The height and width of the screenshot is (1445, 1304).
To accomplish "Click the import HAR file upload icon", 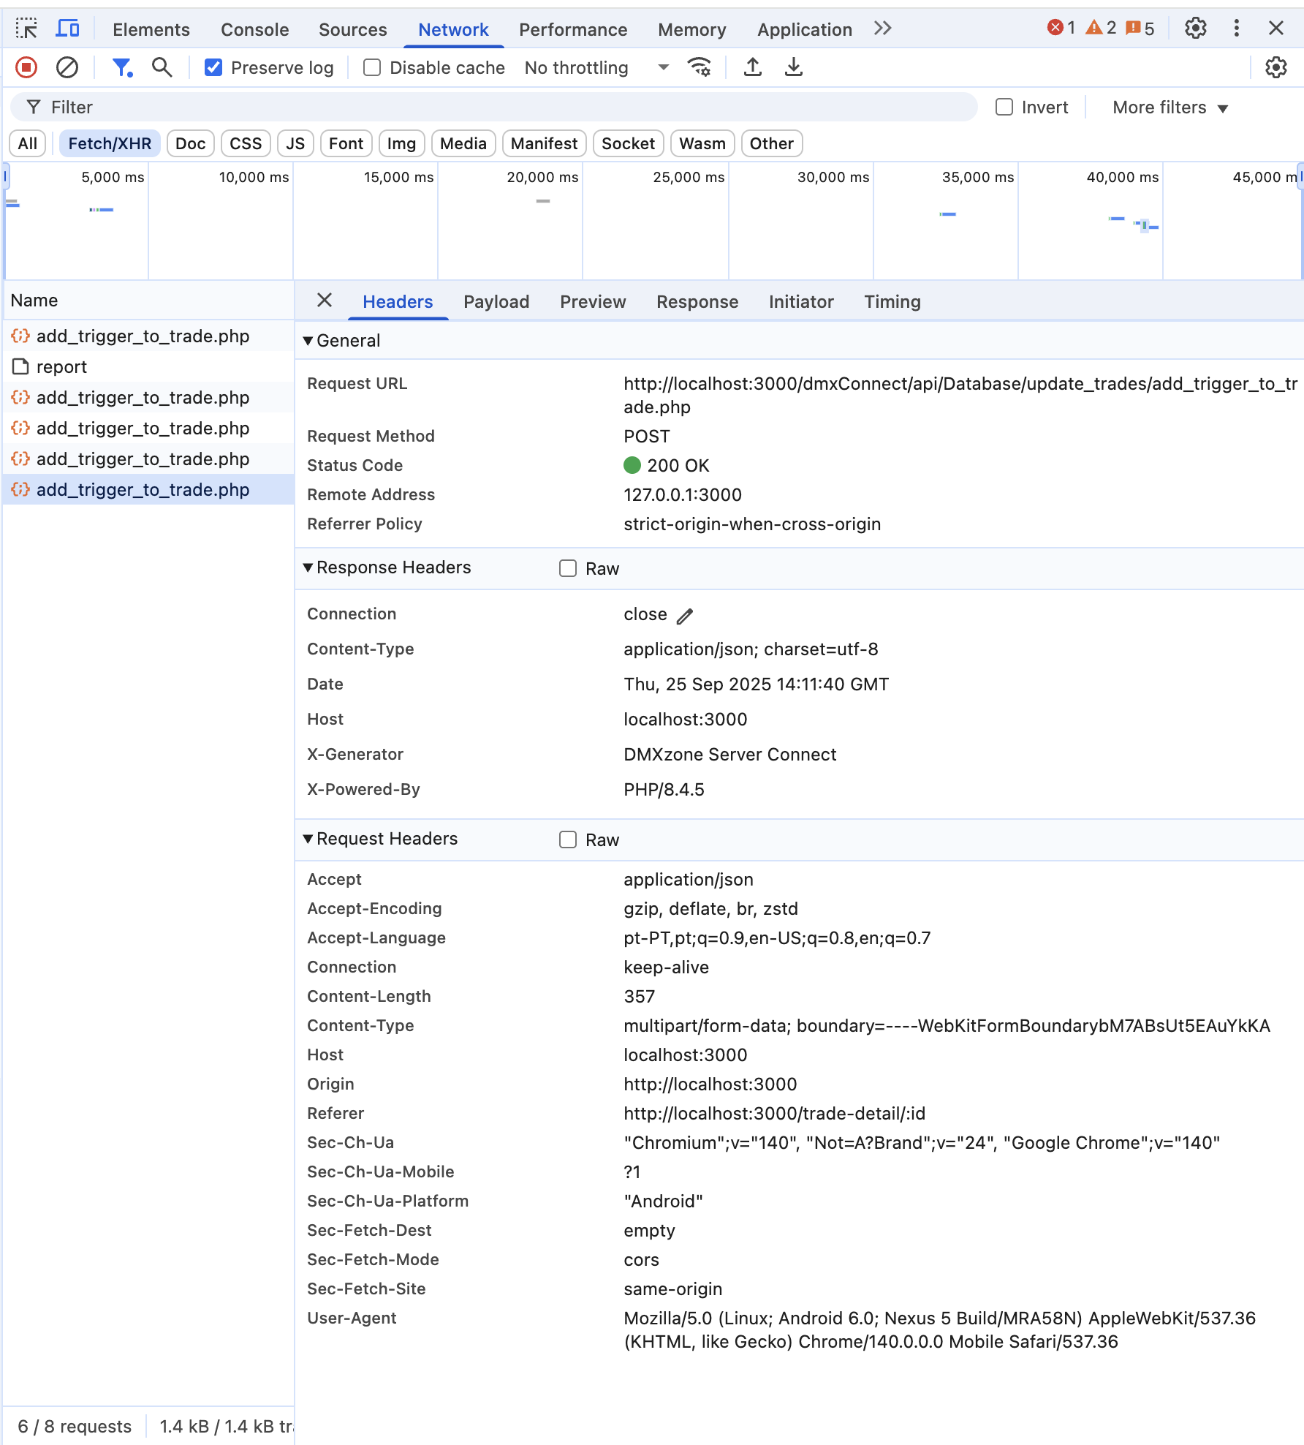I will tap(753, 68).
